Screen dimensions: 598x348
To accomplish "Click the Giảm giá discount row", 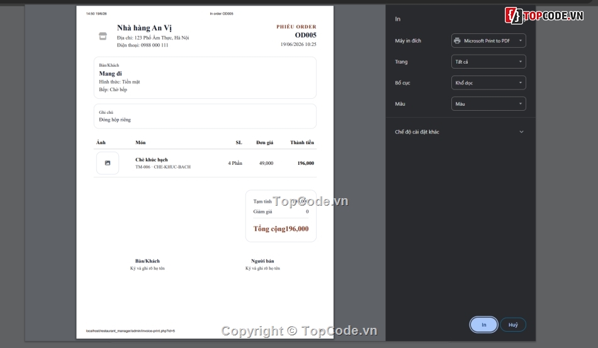I will (x=281, y=211).
